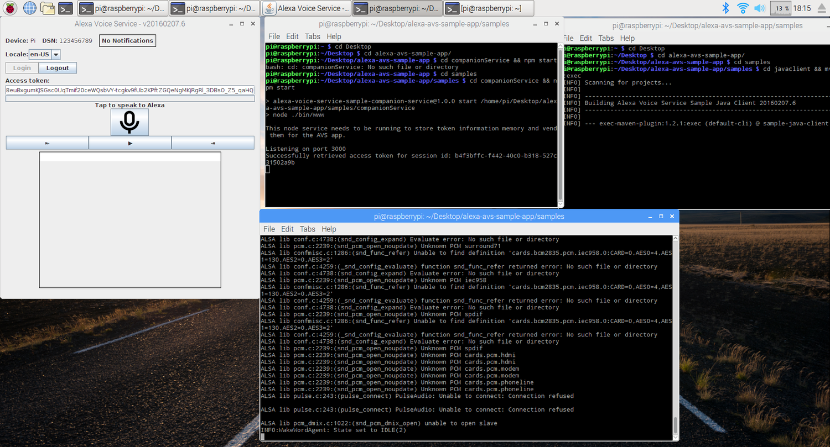Open Tabs menu in wake word terminal
This screenshot has width=830, height=447.
(308, 229)
